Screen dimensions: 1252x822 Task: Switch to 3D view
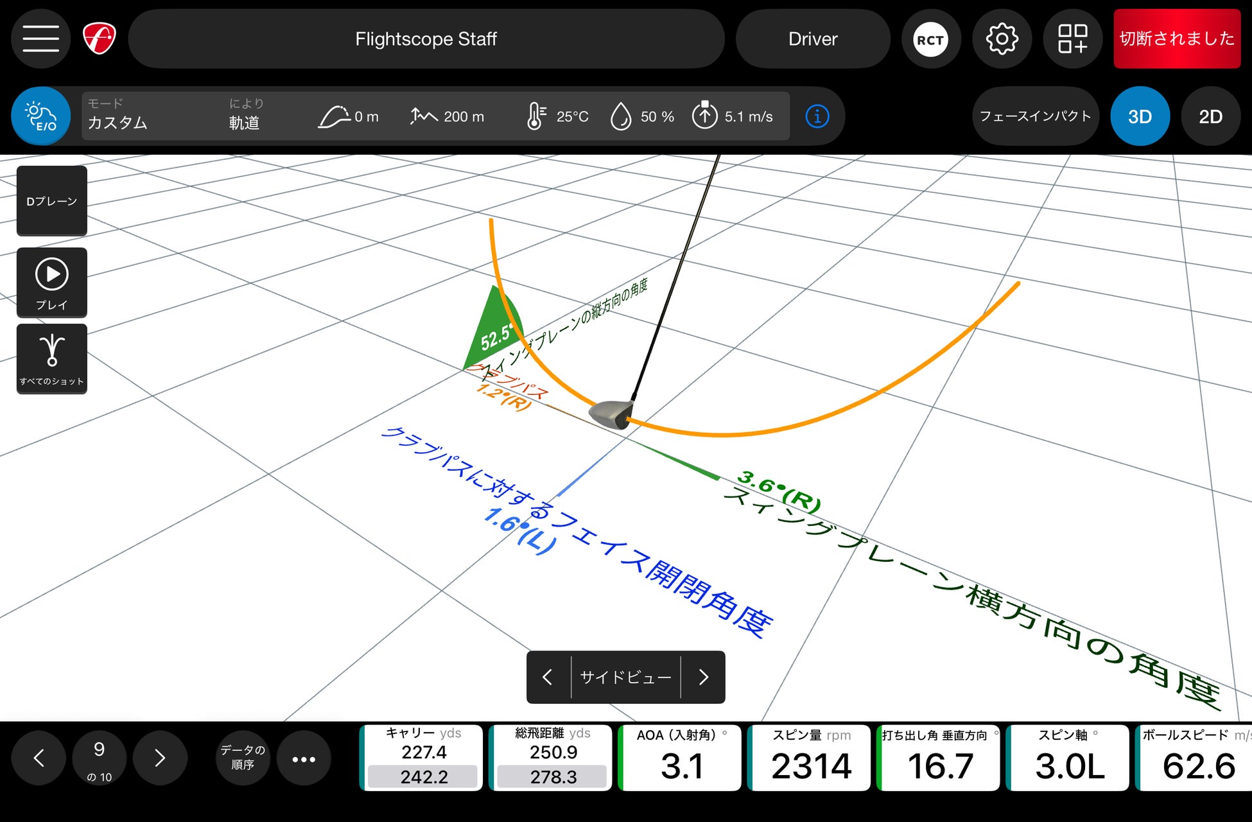[1140, 116]
